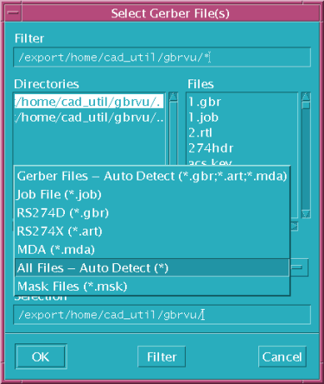324x384 pixels.
Task: Click the file type option menu button
Action: pyautogui.click(x=299, y=268)
